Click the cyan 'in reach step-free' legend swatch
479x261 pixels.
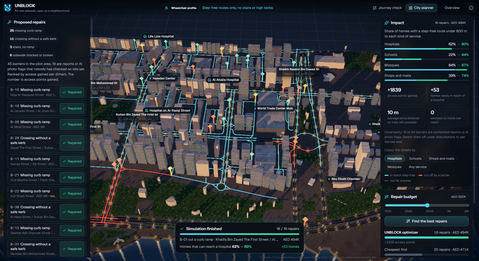point(386,176)
